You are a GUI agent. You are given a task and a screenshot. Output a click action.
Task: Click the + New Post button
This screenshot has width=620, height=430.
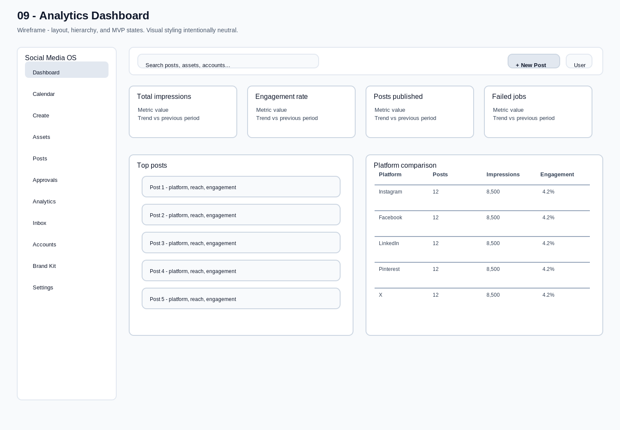click(534, 61)
